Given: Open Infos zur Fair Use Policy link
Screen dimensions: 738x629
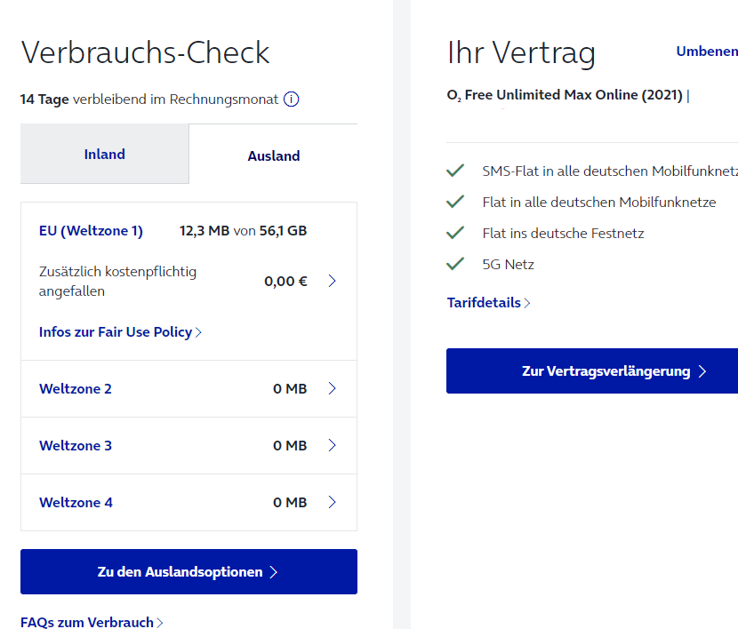Looking at the screenshot, I should pyautogui.click(x=120, y=332).
